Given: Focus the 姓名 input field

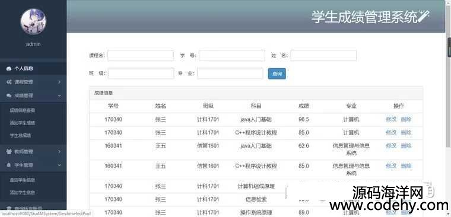Looking at the screenshot, I should (x=323, y=56).
